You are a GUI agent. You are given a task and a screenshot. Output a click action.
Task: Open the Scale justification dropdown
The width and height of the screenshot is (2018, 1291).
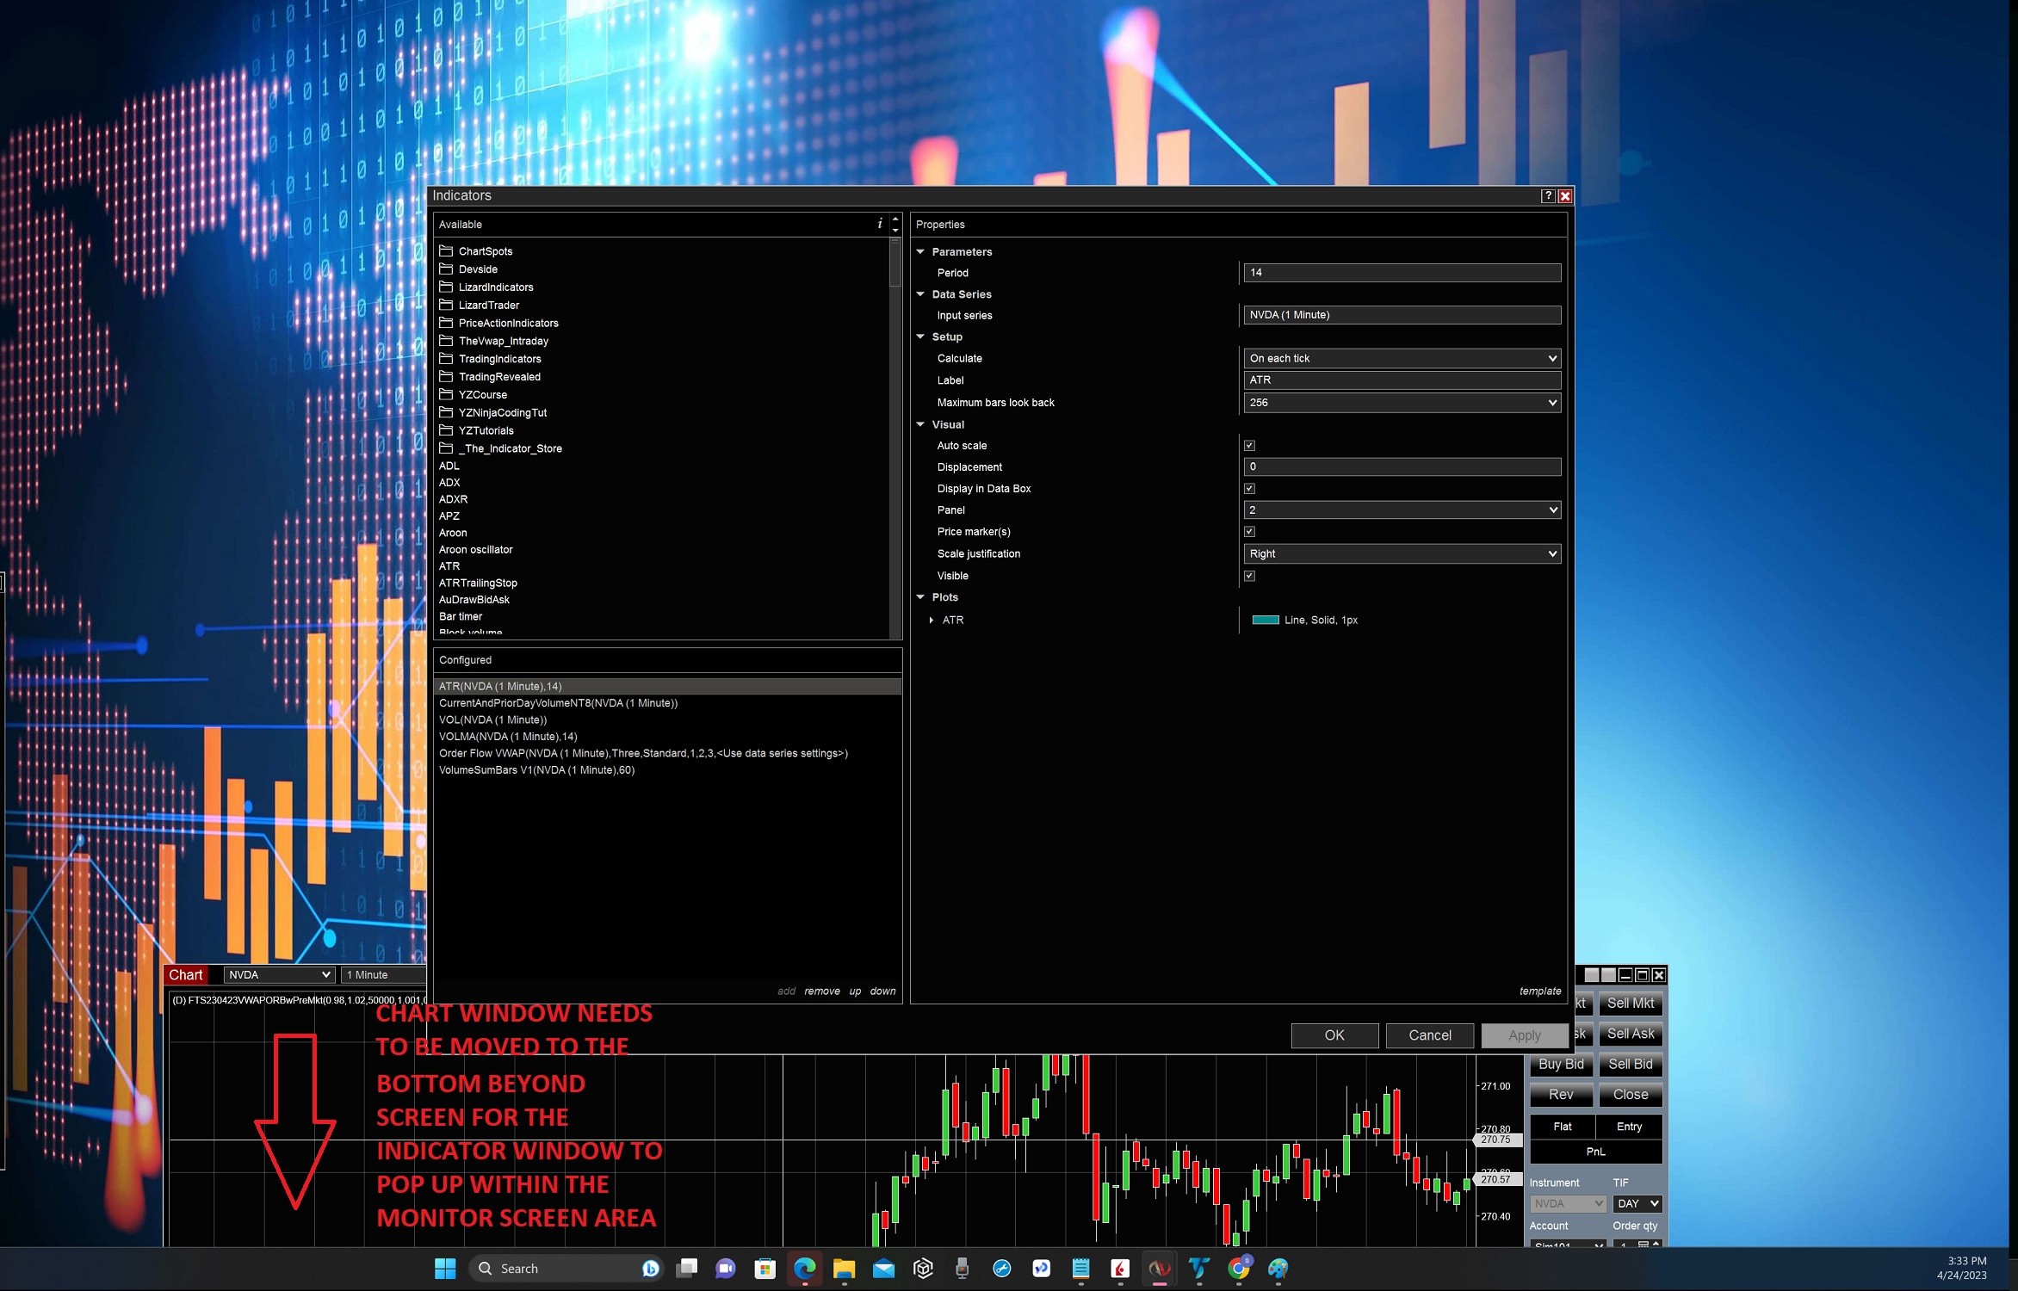pyautogui.click(x=1402, y=553)
